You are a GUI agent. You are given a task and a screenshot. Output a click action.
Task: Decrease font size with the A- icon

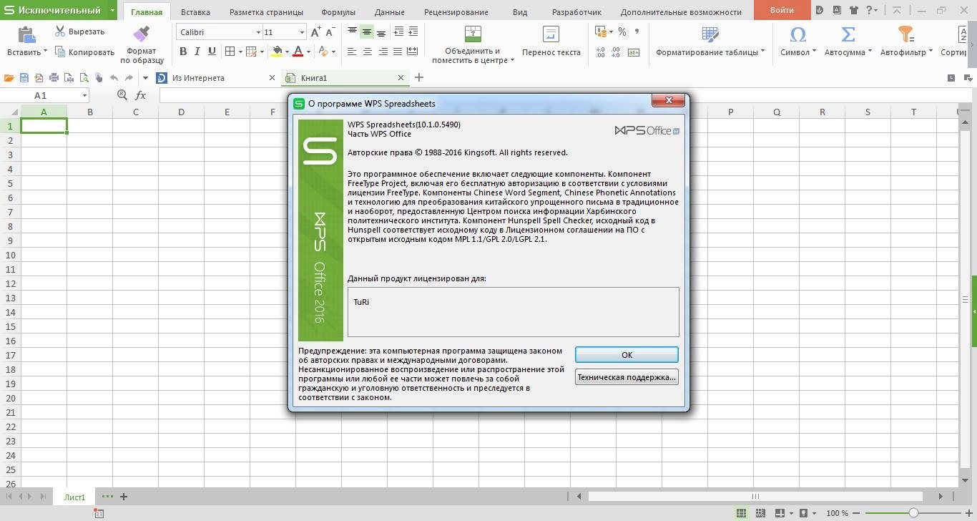(x=330, y=32)
